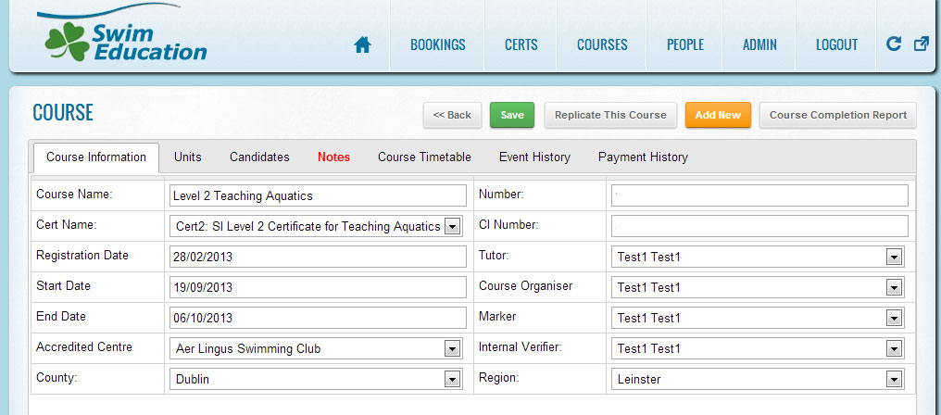Open the Cert Name dropdown
Screen dimensions: 941x415
452,226
